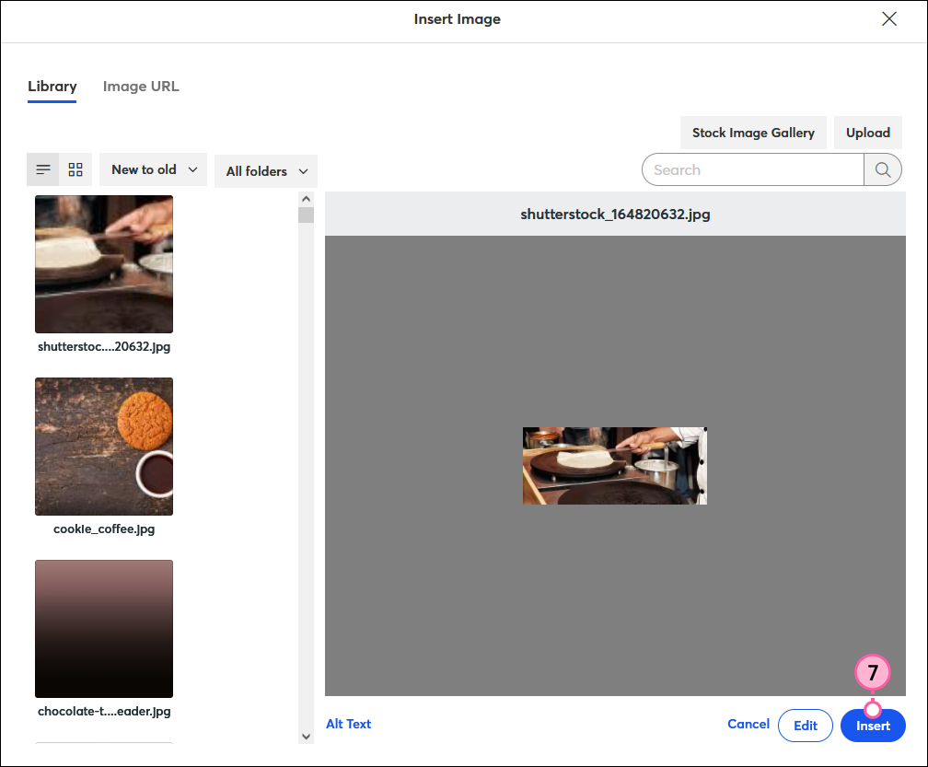Open the Alt Text link
The width and height of the screenshot is (928, 767).
(x=349, y=724)
